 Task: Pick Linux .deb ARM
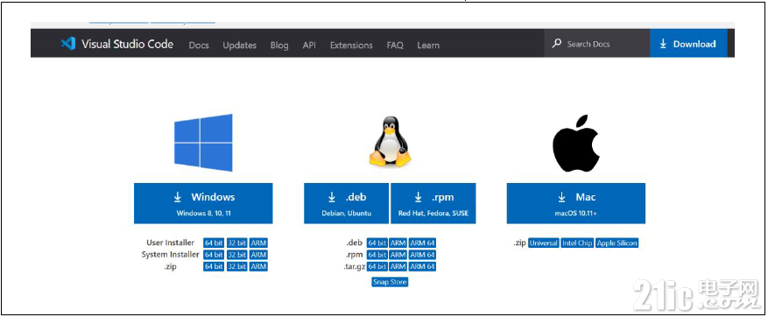(398, 243)
